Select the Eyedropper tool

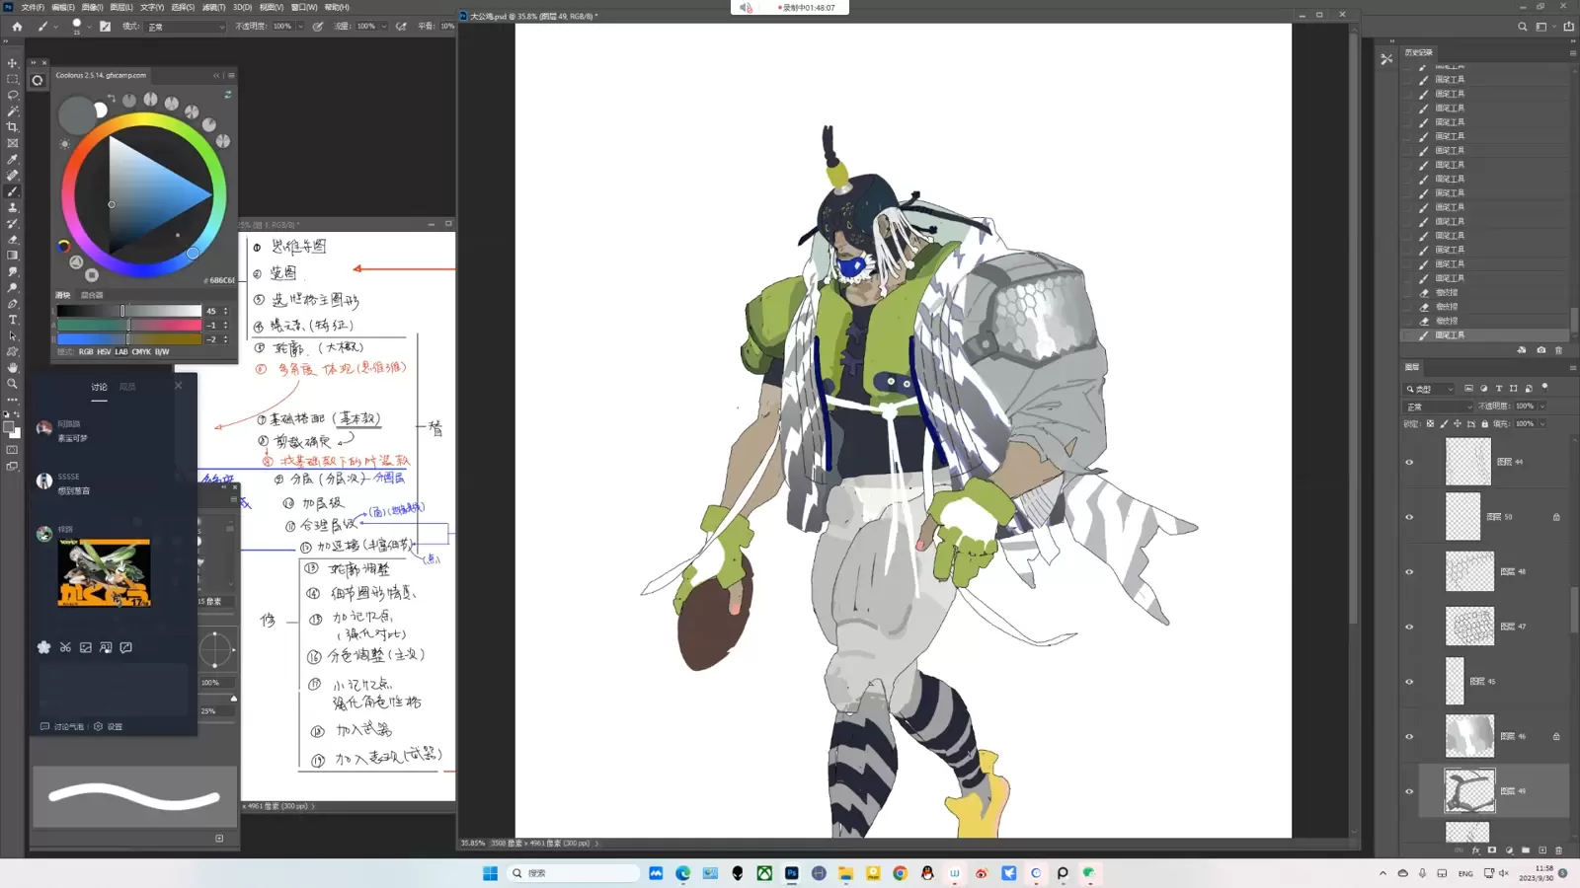(x=13, y=159)
